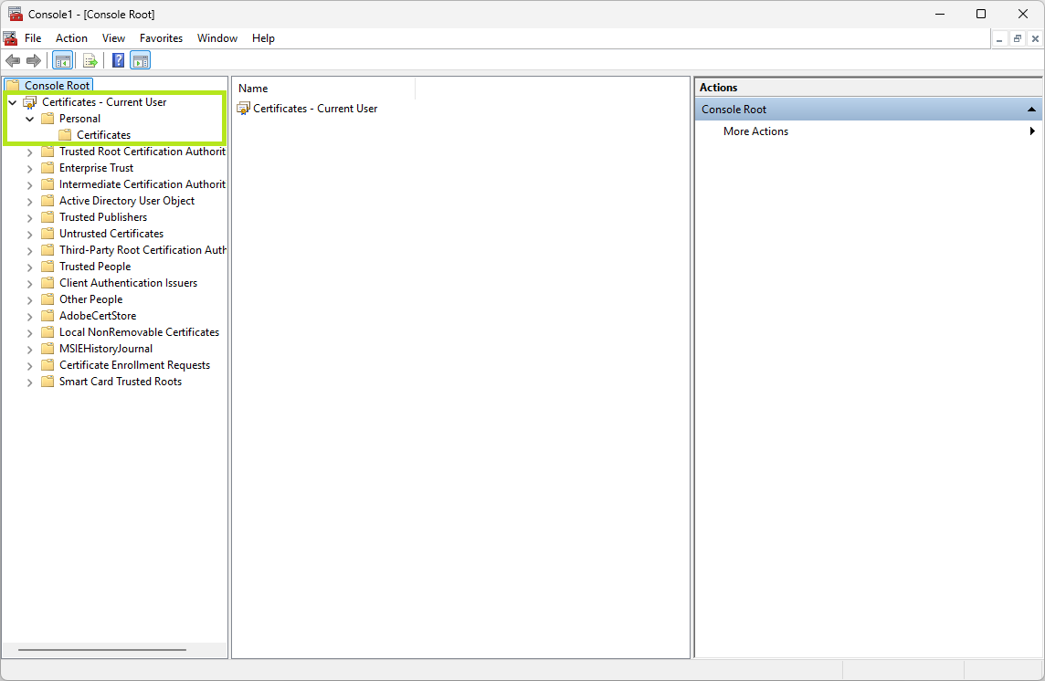Expand the Trusted People node
The width and height of the screenshot is (1045, 681).
coord(30,267)
